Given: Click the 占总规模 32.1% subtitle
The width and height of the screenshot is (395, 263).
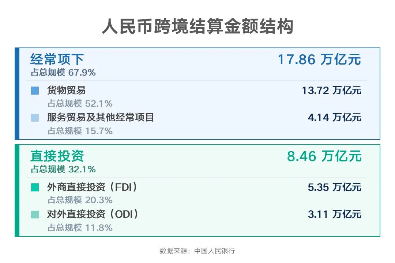Looking at the screenshot, I should [63, 169].
